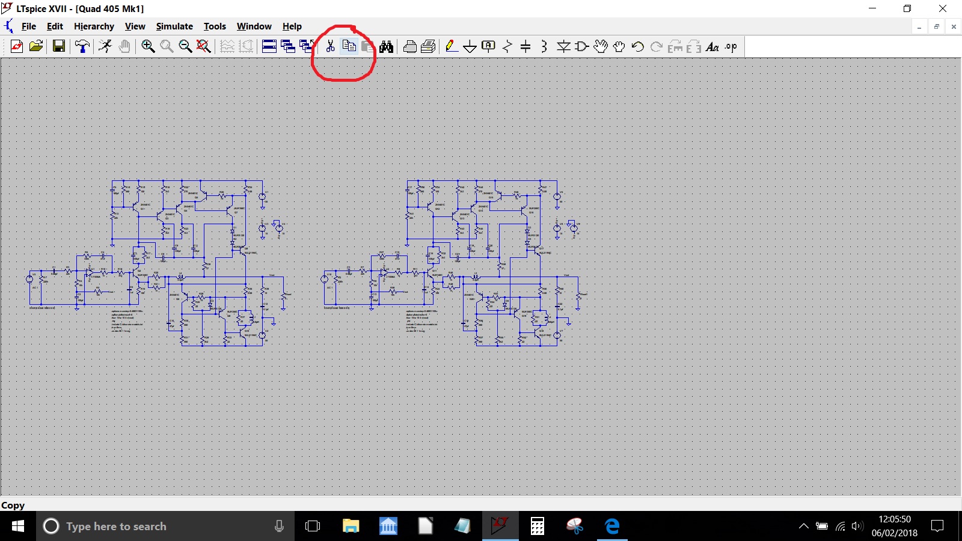This screenshot has height=541, width=962.
Task: Click the Pick visible traces icon
Action: tap(246, 46)
